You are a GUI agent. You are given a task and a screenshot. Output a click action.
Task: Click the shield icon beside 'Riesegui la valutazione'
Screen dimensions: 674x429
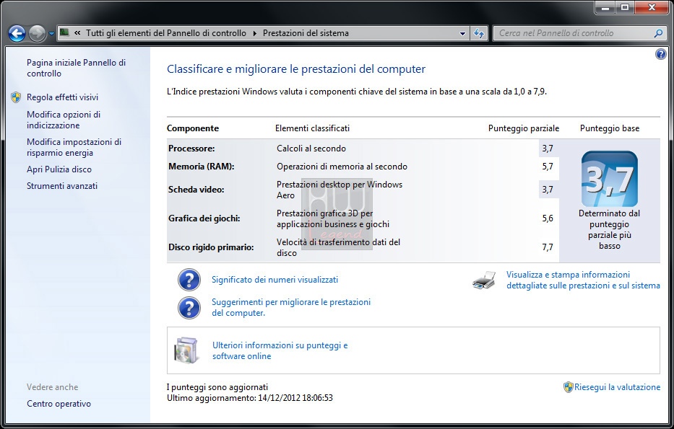tap(569, 387)
